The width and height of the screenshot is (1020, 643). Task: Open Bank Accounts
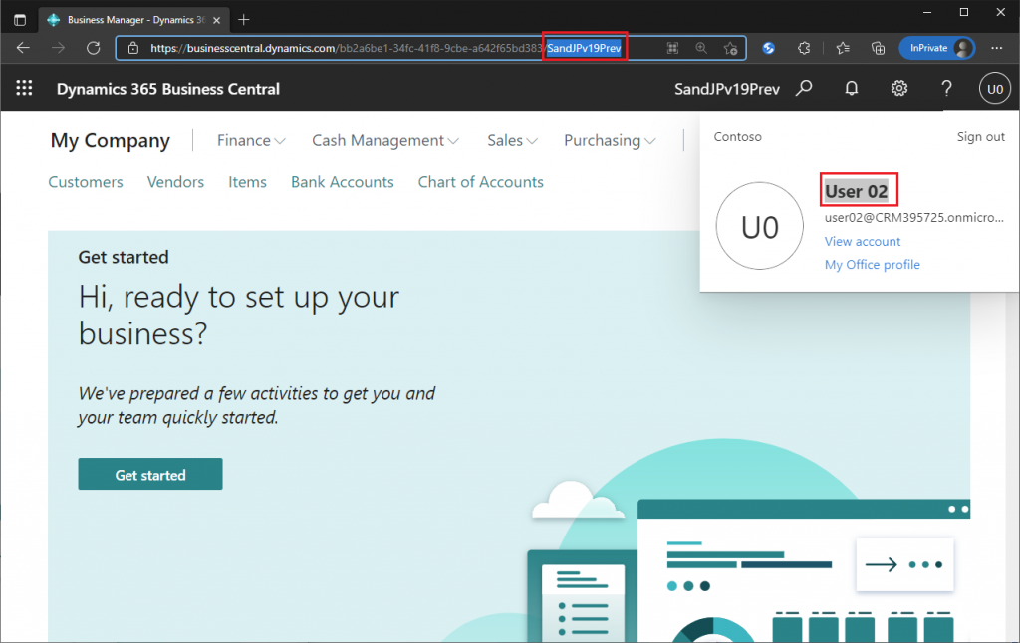pyautogui.click(x=343, y=182)
